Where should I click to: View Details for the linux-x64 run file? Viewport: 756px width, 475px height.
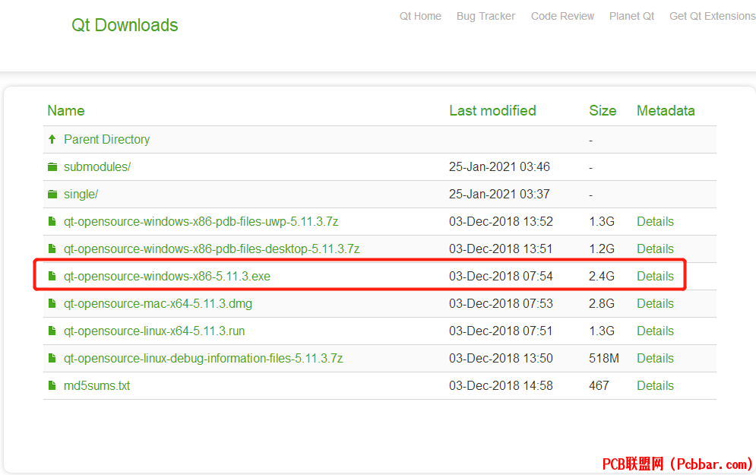(655, 331)
